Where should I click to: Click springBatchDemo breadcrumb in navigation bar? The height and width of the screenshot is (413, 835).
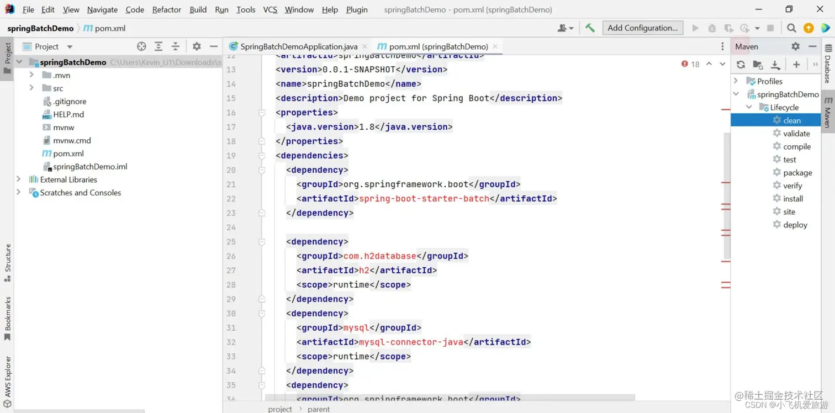coord(40,28)
